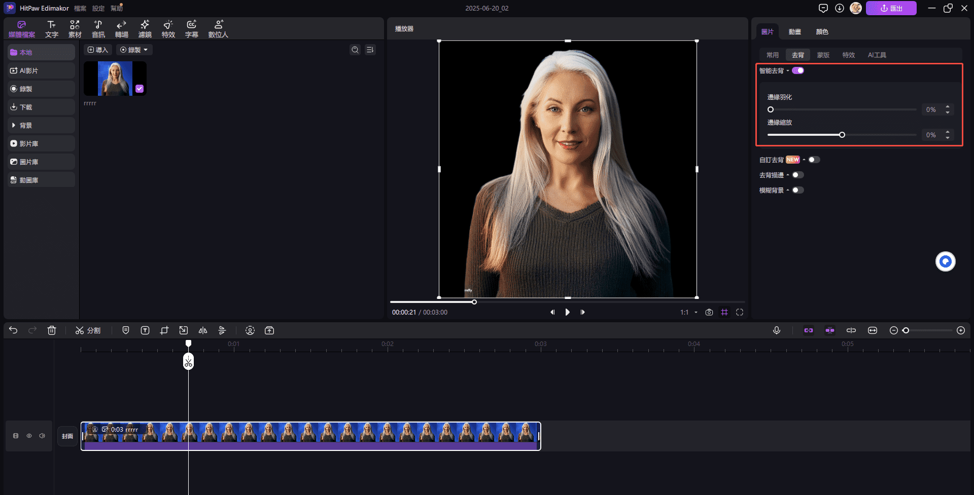The height and width of the screenshot is (495, 974).
Task: Take a snapshot with camera icon in player
Action: tap(709, 312)
